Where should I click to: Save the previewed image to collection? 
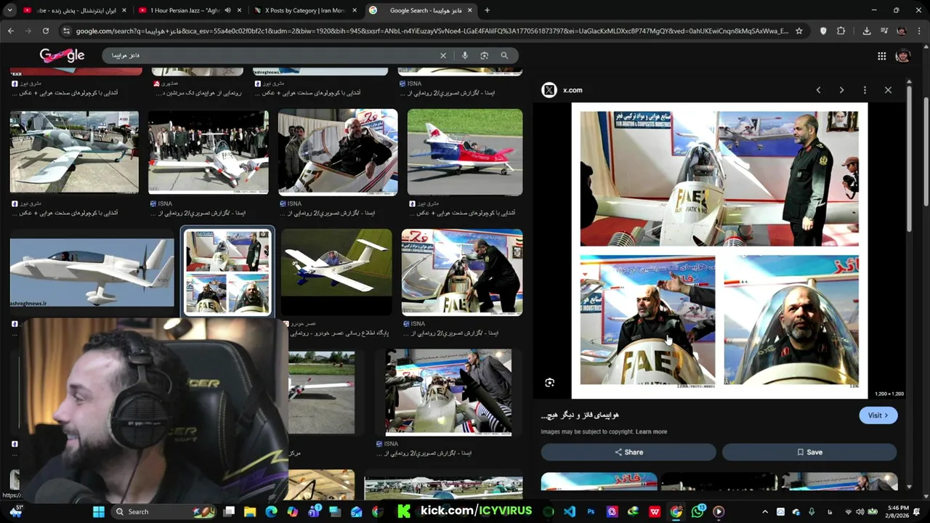click(x=809, y=452)
